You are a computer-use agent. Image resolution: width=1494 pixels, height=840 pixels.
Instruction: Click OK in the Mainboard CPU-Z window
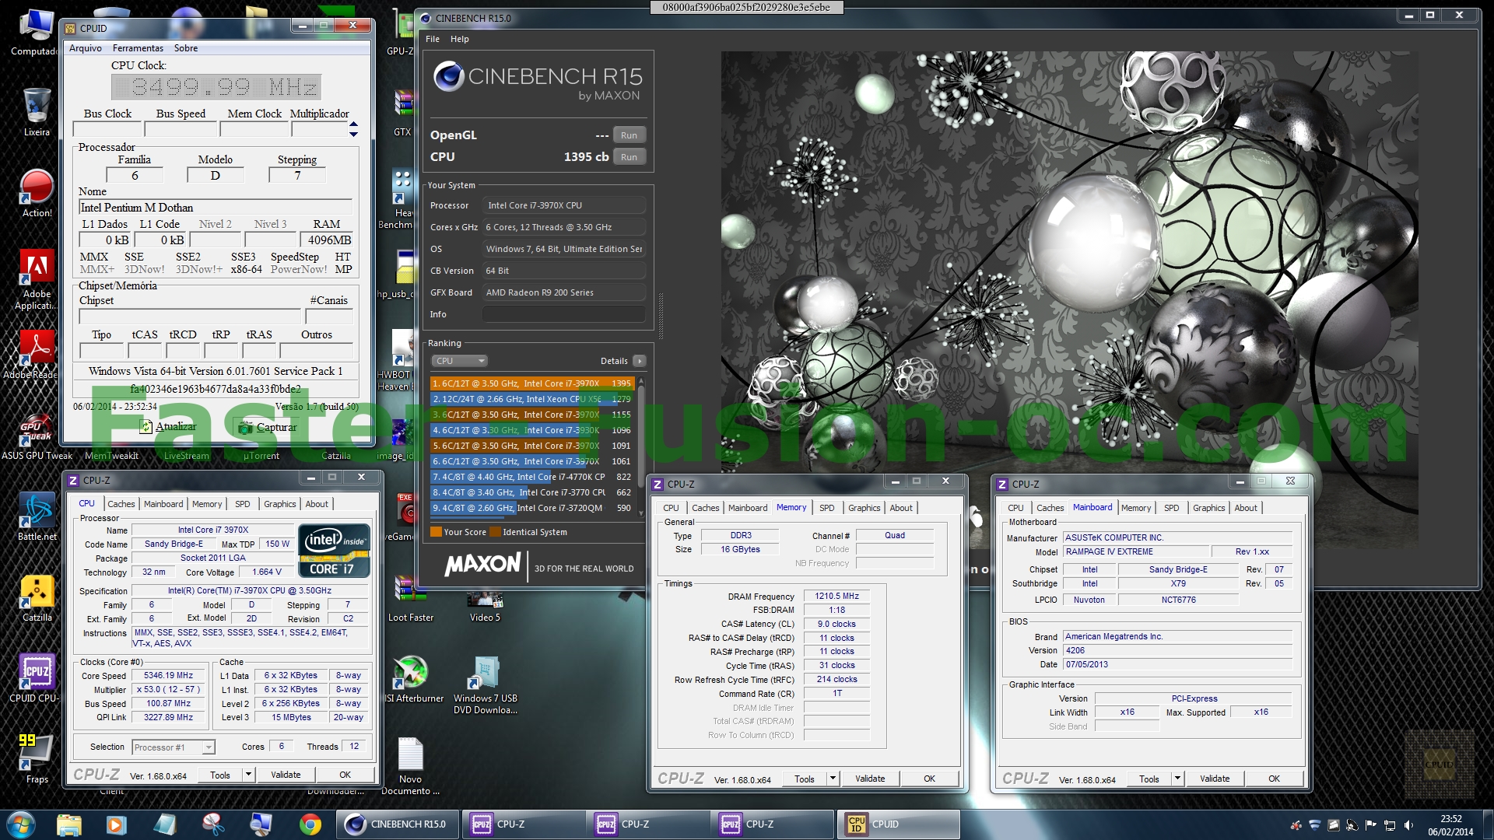[1274, 779]
